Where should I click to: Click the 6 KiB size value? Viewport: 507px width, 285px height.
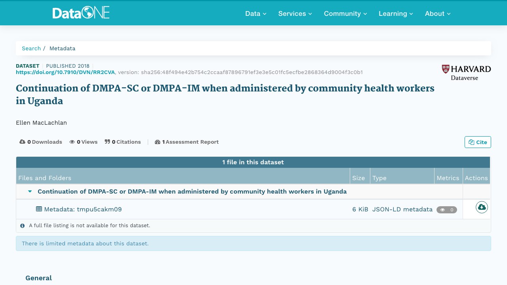coord(360,209)
